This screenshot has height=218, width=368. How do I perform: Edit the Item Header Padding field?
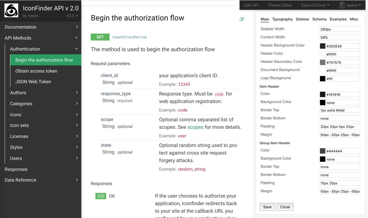pos(340,126)
